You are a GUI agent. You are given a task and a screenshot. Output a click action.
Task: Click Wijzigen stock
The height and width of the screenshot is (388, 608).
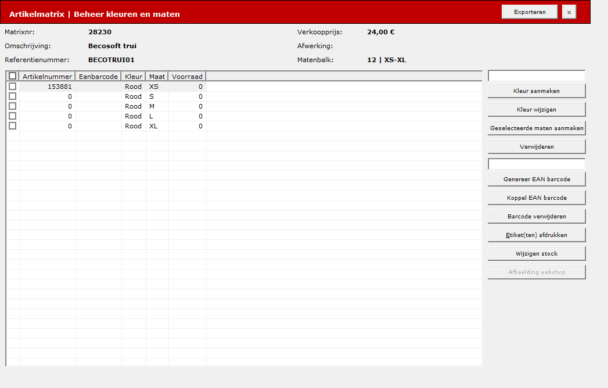(537, 254)
